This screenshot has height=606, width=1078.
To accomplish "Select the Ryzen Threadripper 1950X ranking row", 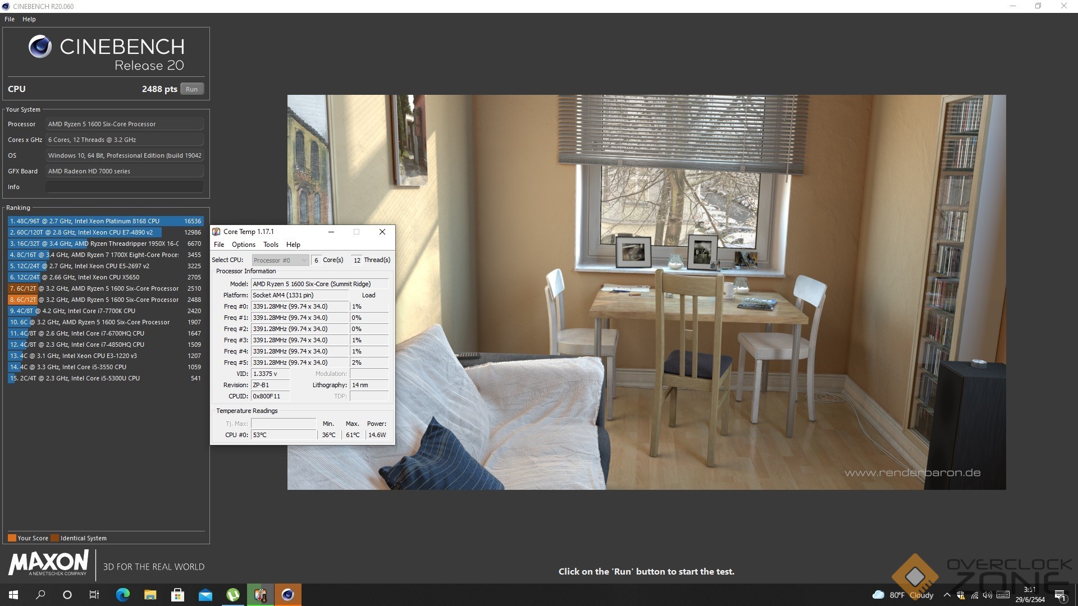I will [105, 244].
